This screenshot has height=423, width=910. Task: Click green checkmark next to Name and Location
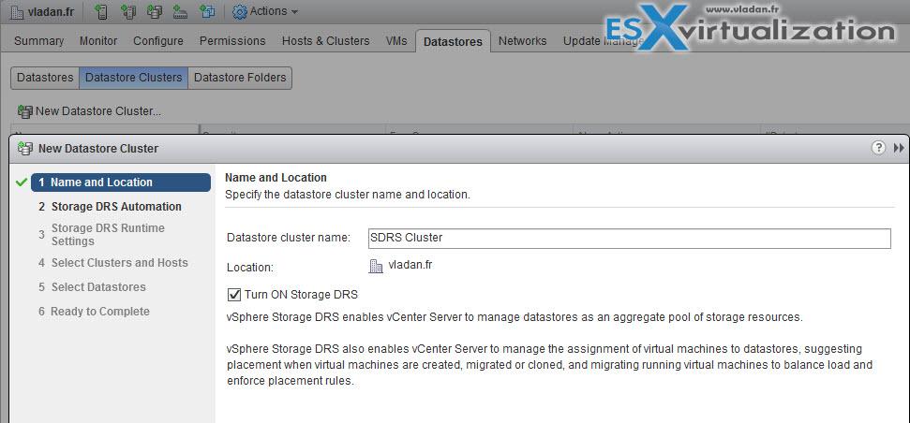[x=22, y=182]
